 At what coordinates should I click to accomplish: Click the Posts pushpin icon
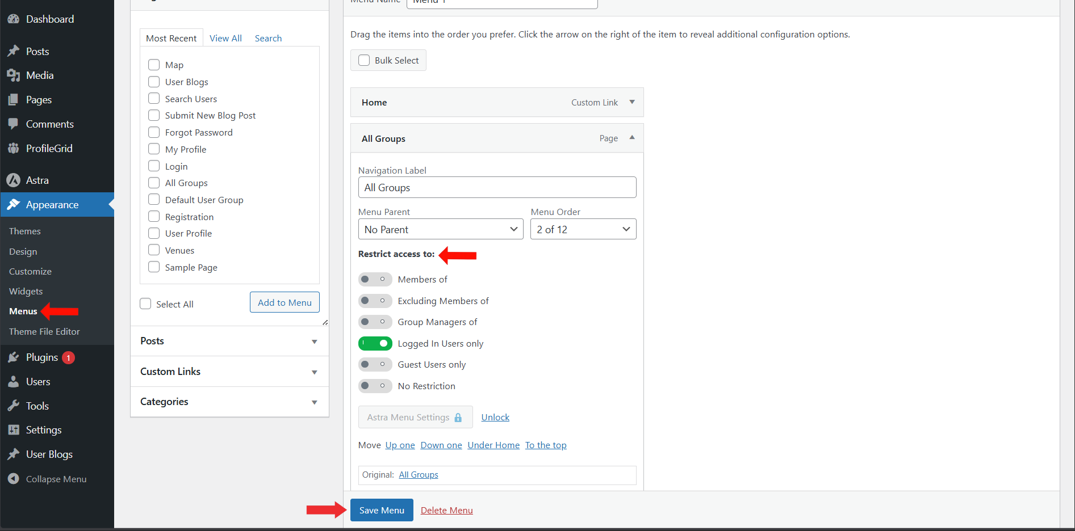pos(14,52)
